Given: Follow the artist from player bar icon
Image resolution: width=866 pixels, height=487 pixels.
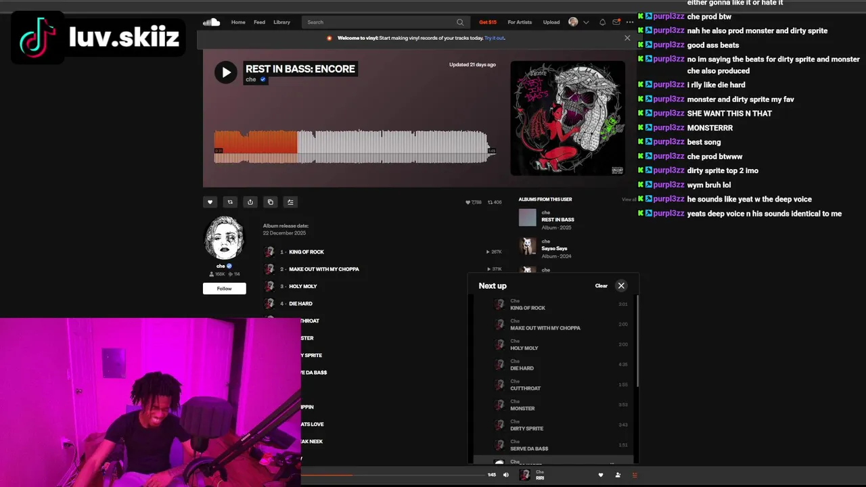Looking at the screenshot, I should click(618, 475).
